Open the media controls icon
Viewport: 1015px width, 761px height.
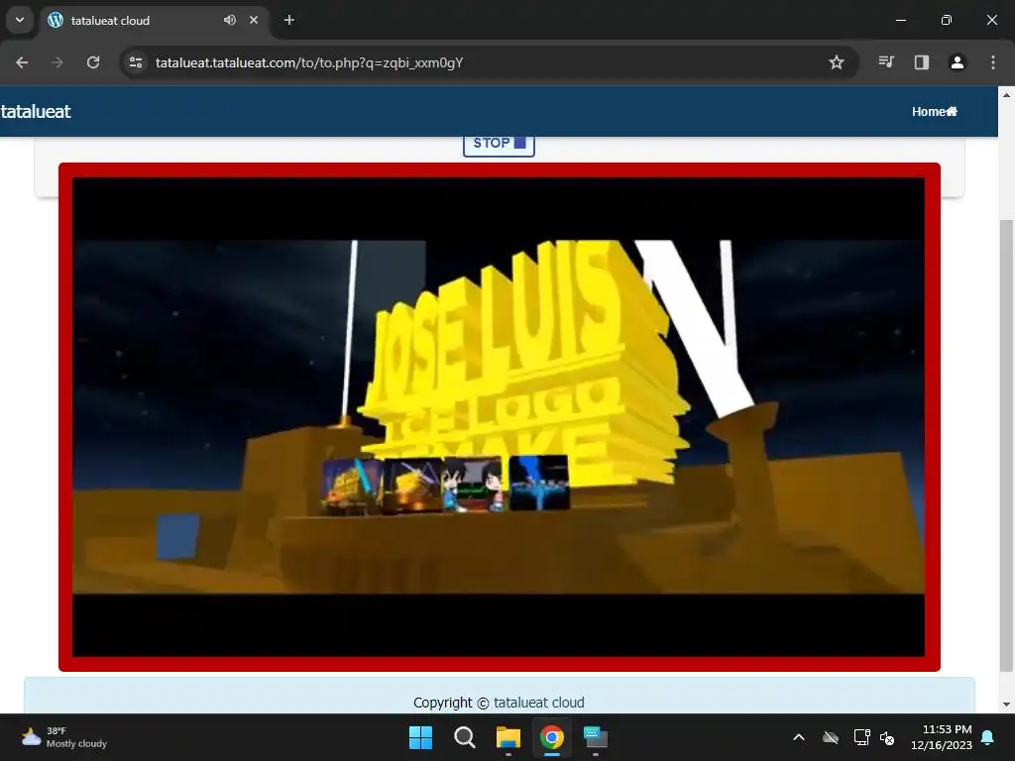(886, 62)
